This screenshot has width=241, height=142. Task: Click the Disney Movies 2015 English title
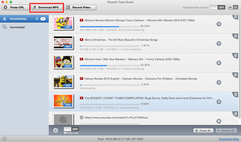coord(141,78)
